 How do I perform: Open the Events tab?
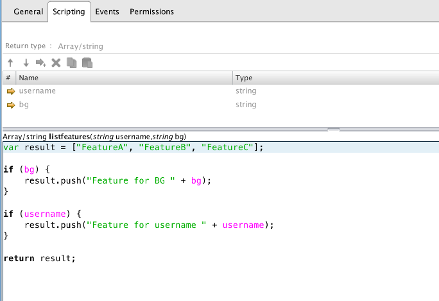(x=107, y=12)
